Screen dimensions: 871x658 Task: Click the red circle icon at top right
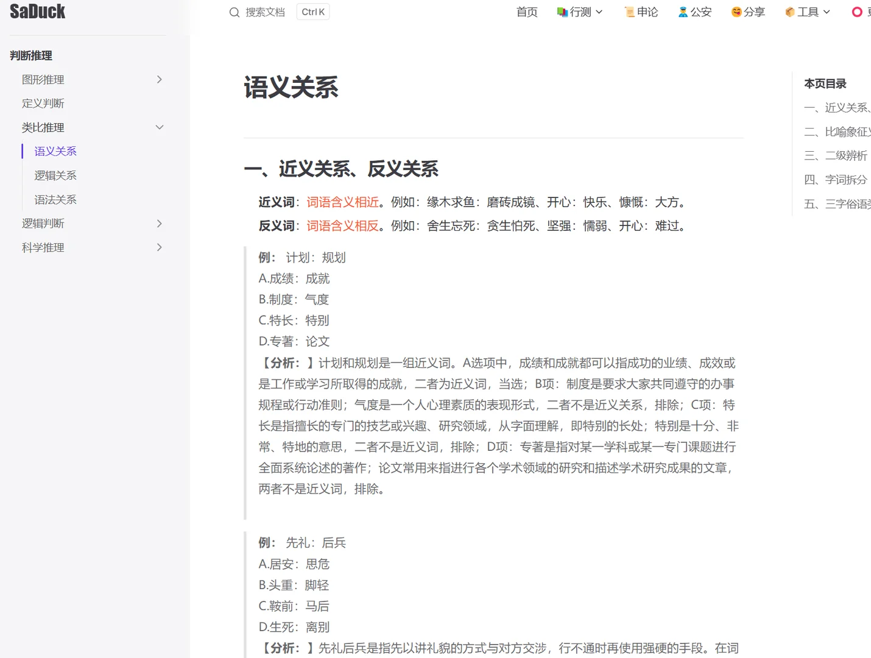856,12
